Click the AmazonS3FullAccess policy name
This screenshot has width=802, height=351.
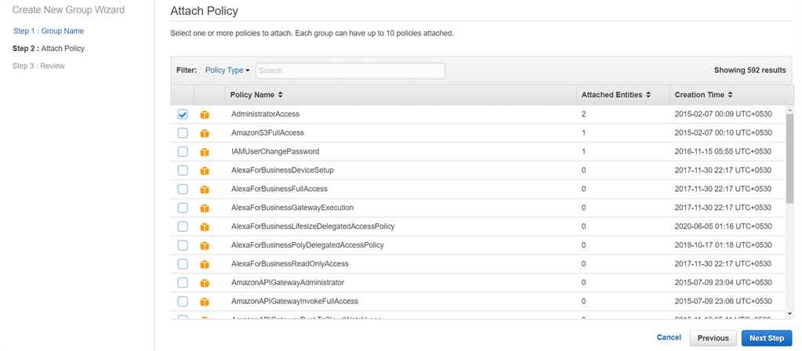click(267, 133)
